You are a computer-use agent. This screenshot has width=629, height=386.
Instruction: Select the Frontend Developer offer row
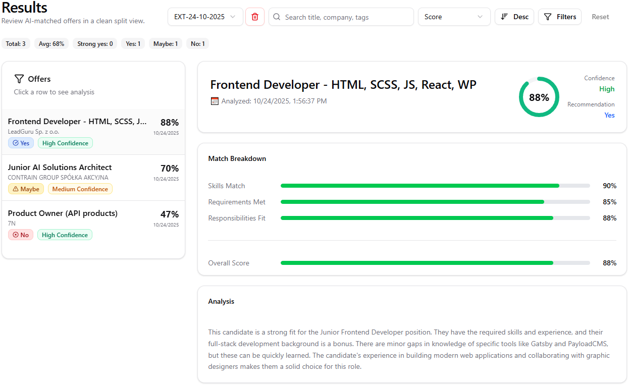(x=93, y=132)
